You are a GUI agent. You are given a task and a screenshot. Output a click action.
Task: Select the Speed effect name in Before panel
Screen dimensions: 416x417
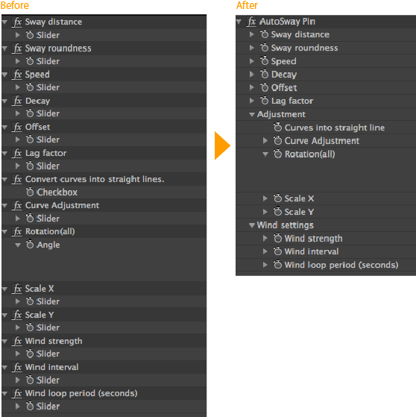tap(37, 75)
